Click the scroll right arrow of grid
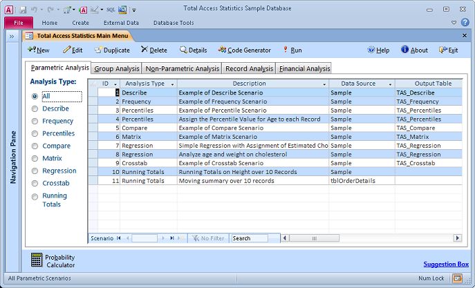This screenshot has width=475, height=288. [x=458, y=238]
